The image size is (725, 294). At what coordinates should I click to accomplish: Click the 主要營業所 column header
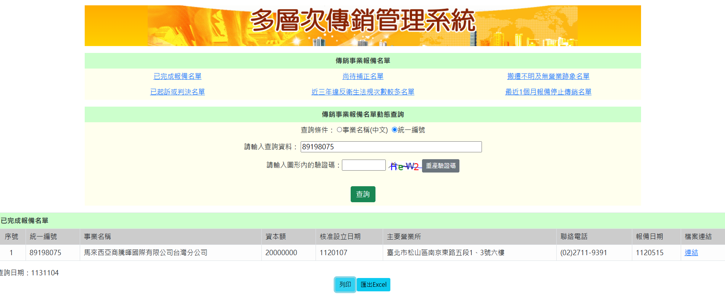(470, 236)
